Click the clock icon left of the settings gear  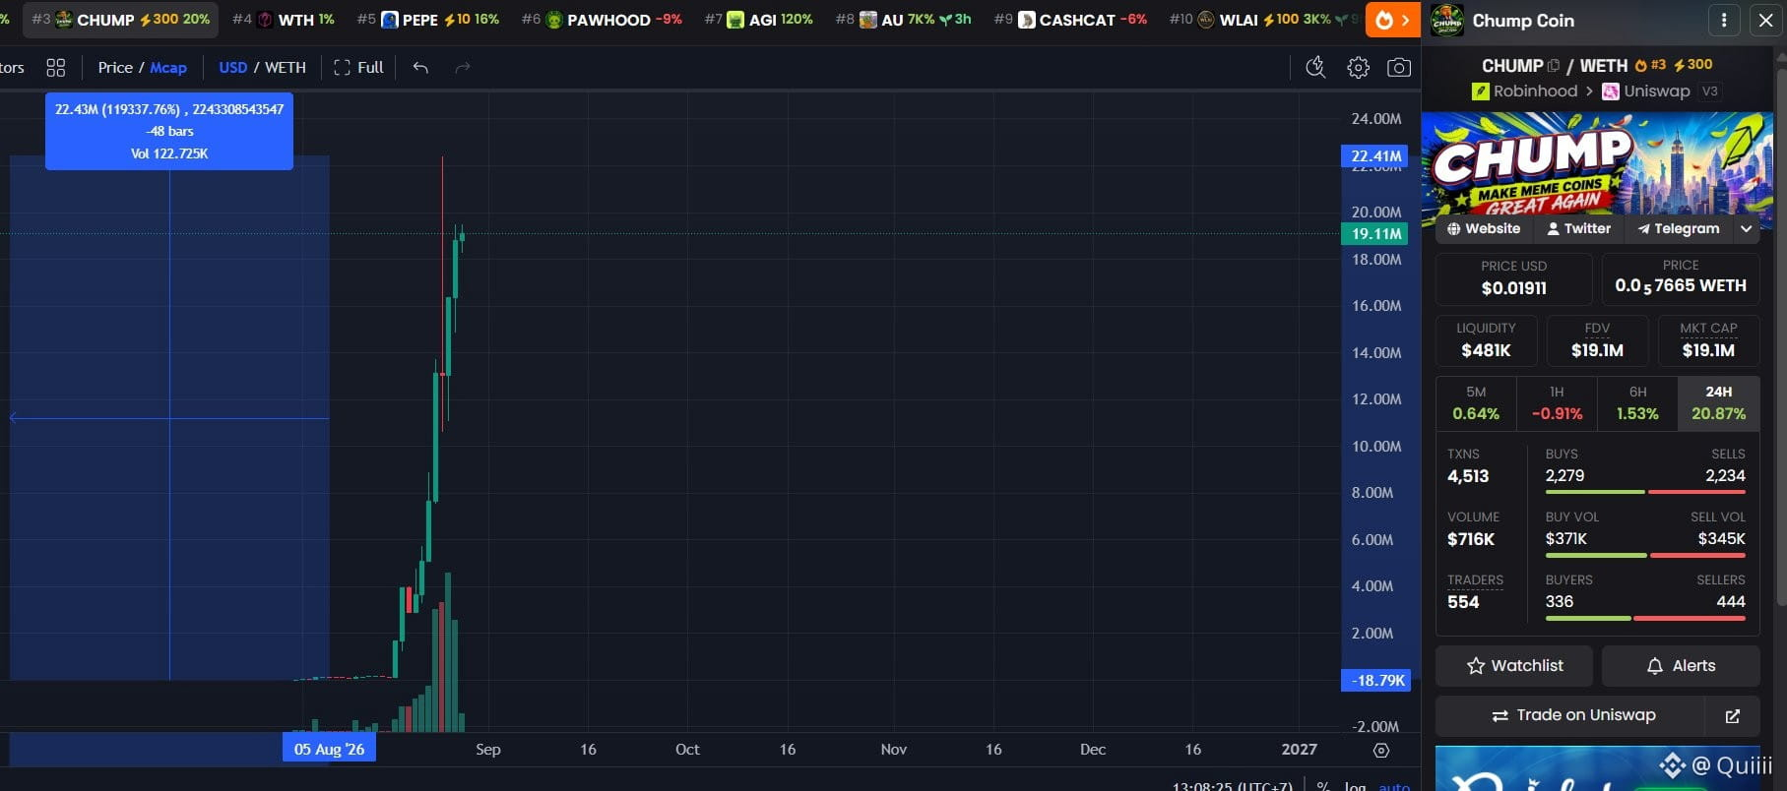1315,67
